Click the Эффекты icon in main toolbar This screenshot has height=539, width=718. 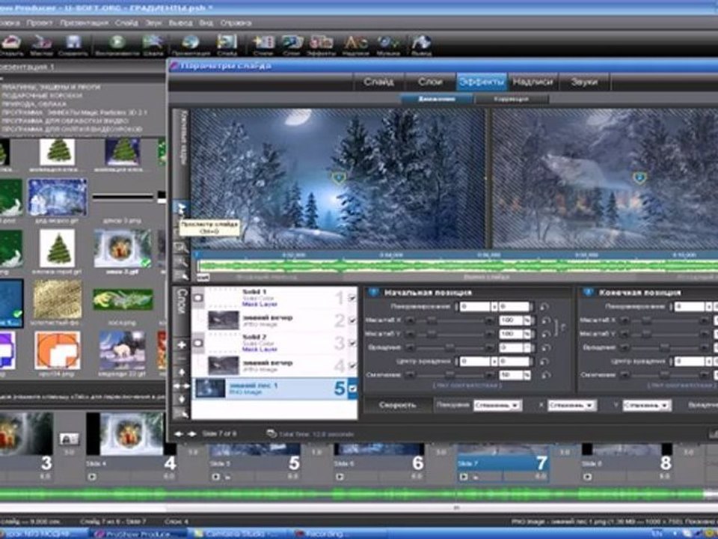pyautogui.click(x=321, y=45)
